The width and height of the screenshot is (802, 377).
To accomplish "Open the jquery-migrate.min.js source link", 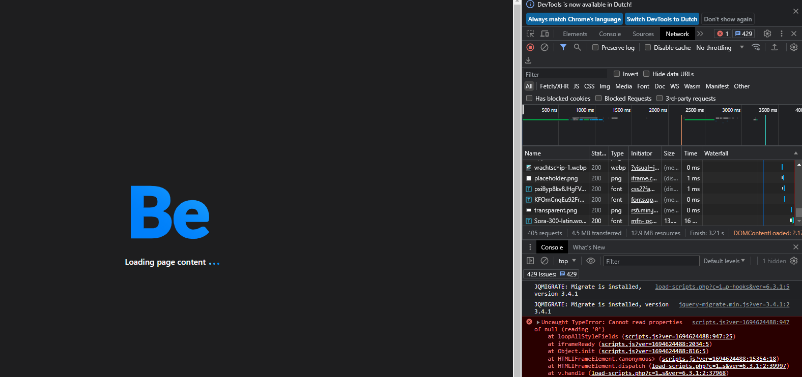I will click(734, 304).
